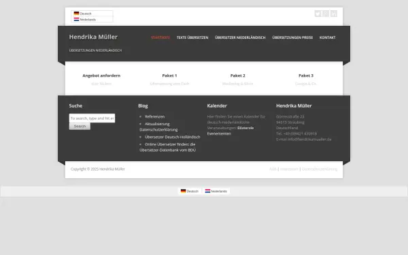Click the Copyright © 2025 Hendrika Müller text
The height and width of the screenshot is (255, 408).
click(97, 169)
